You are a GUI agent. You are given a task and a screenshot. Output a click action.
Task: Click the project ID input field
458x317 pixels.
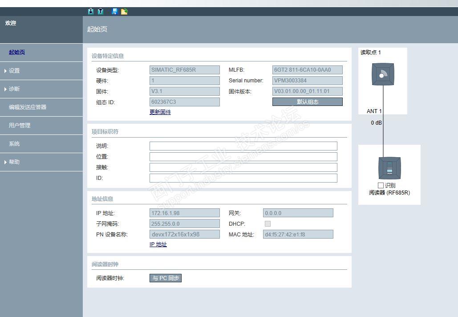(x=243, y=178)
